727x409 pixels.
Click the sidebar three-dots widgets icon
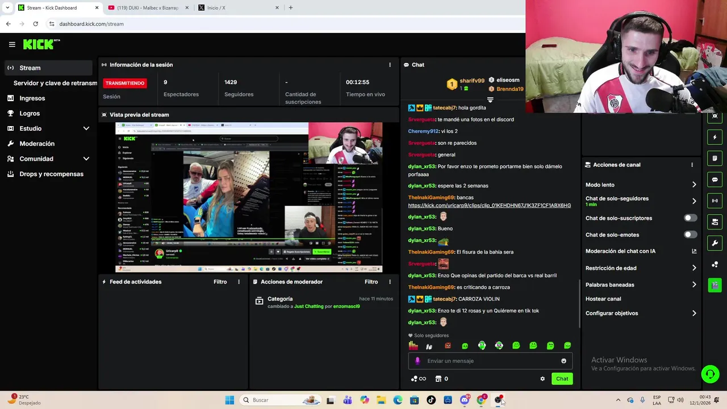[x=715, y=264]
